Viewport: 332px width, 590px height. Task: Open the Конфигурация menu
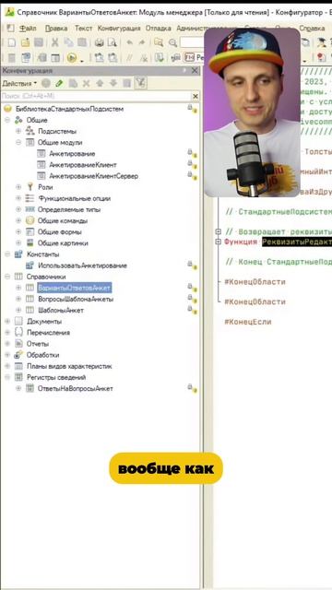point(119,29)
